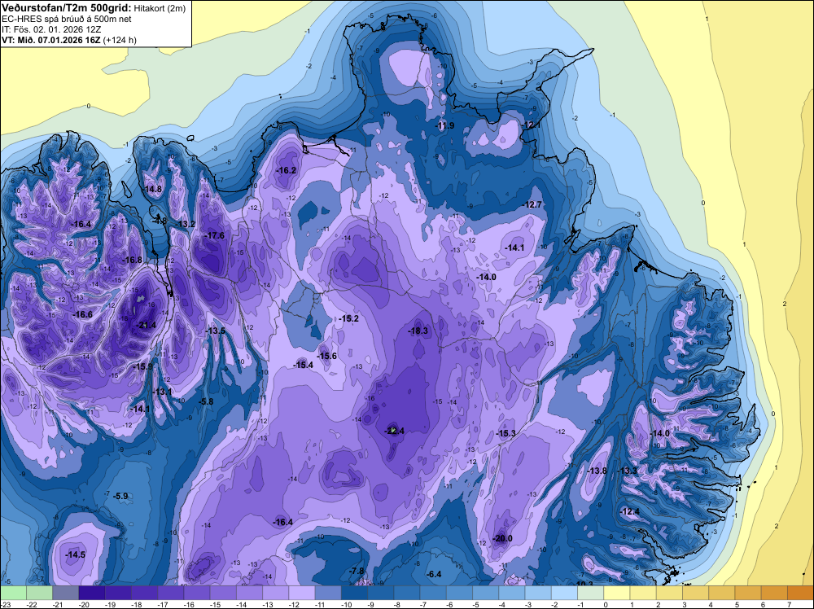Viewport: 814px width, 609px height.
Task: Click the -13.1 temperature label
Action: [x=163, y=392]
